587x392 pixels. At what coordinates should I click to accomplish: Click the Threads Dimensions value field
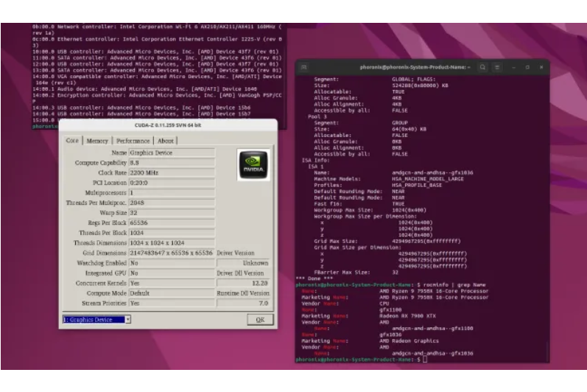172,243
